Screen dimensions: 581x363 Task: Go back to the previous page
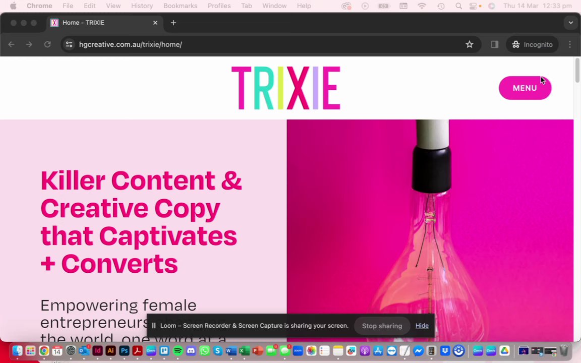[x=12, y=44]
